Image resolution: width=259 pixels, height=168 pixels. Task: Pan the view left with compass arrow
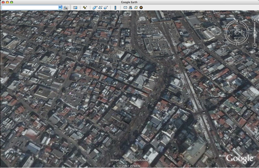pyautogui.click(x=230, y=33)
